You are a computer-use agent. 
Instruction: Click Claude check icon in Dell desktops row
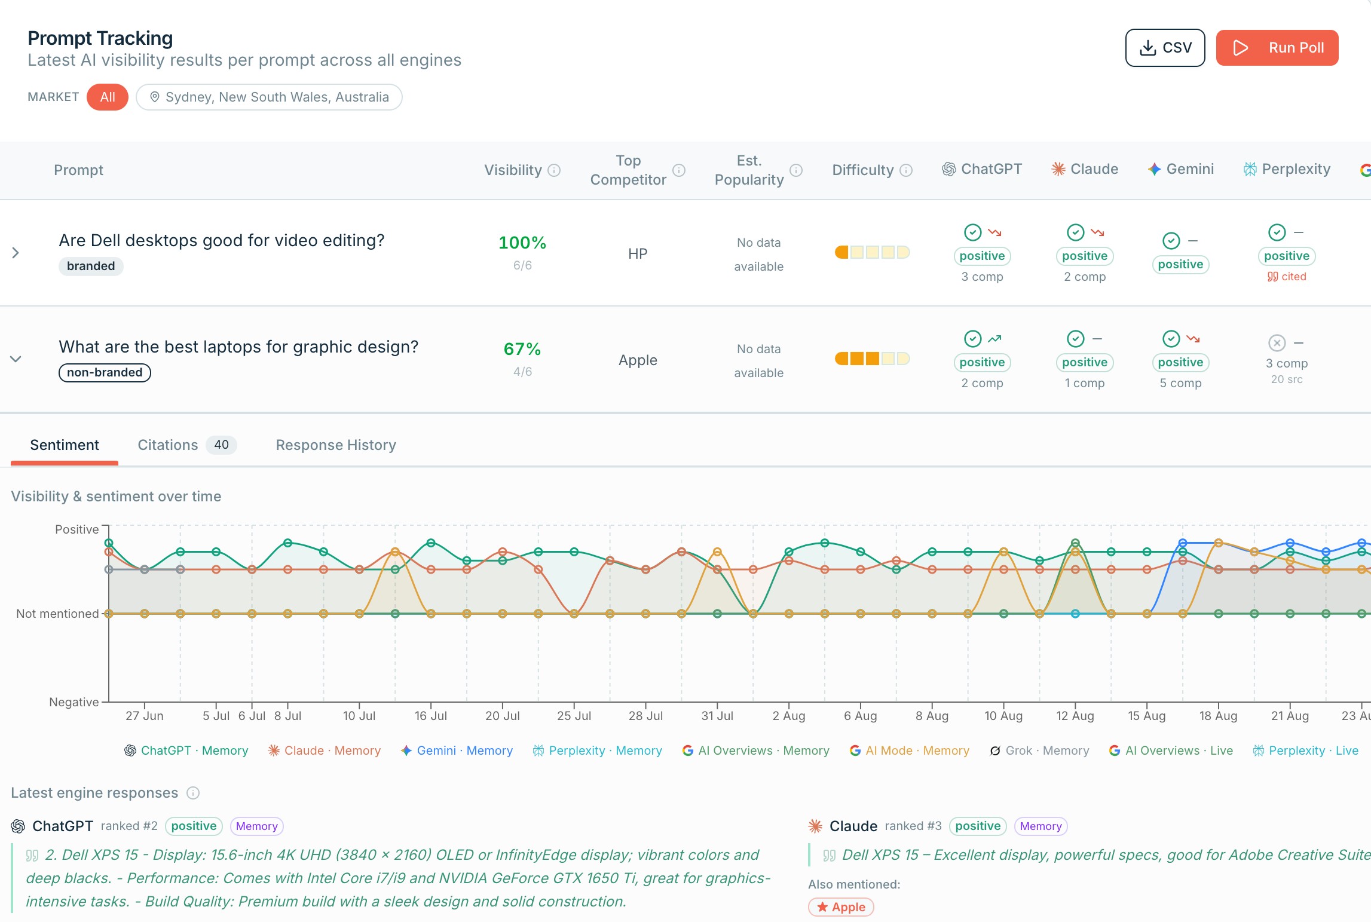coord(1076,232)
